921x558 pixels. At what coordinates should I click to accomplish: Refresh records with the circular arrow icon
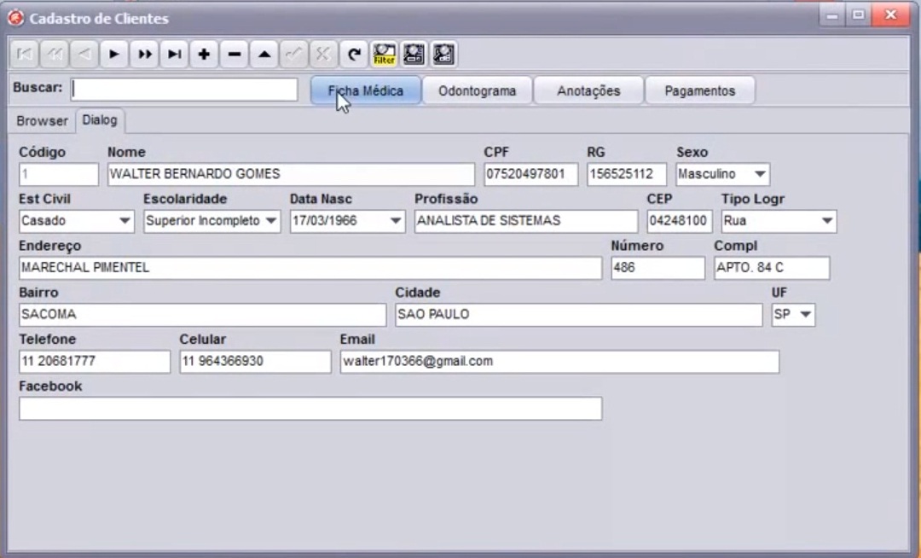point(353,54)
